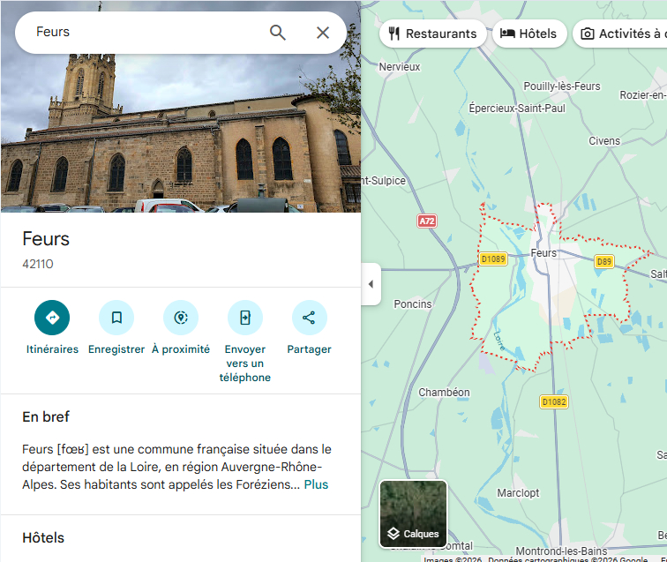Collapse the side panel arrow

tap(371, 284)
